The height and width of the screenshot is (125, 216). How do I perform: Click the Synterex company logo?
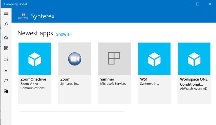[x=23, y=16]
